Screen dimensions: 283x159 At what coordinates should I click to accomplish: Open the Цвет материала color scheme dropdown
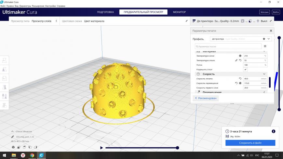click(x=94, y=21)
